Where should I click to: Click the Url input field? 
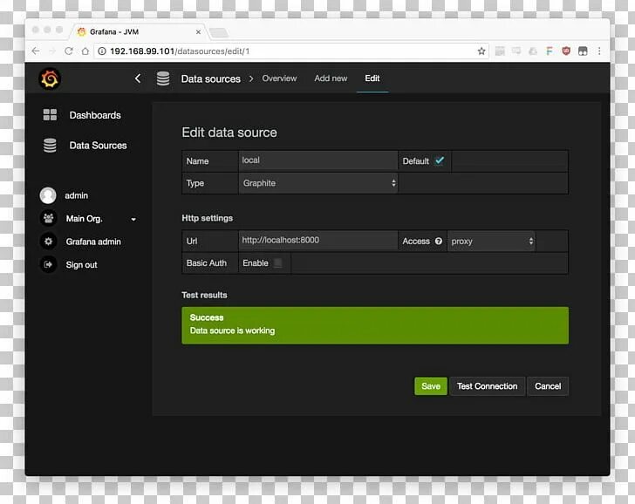(x=318, y=241)
